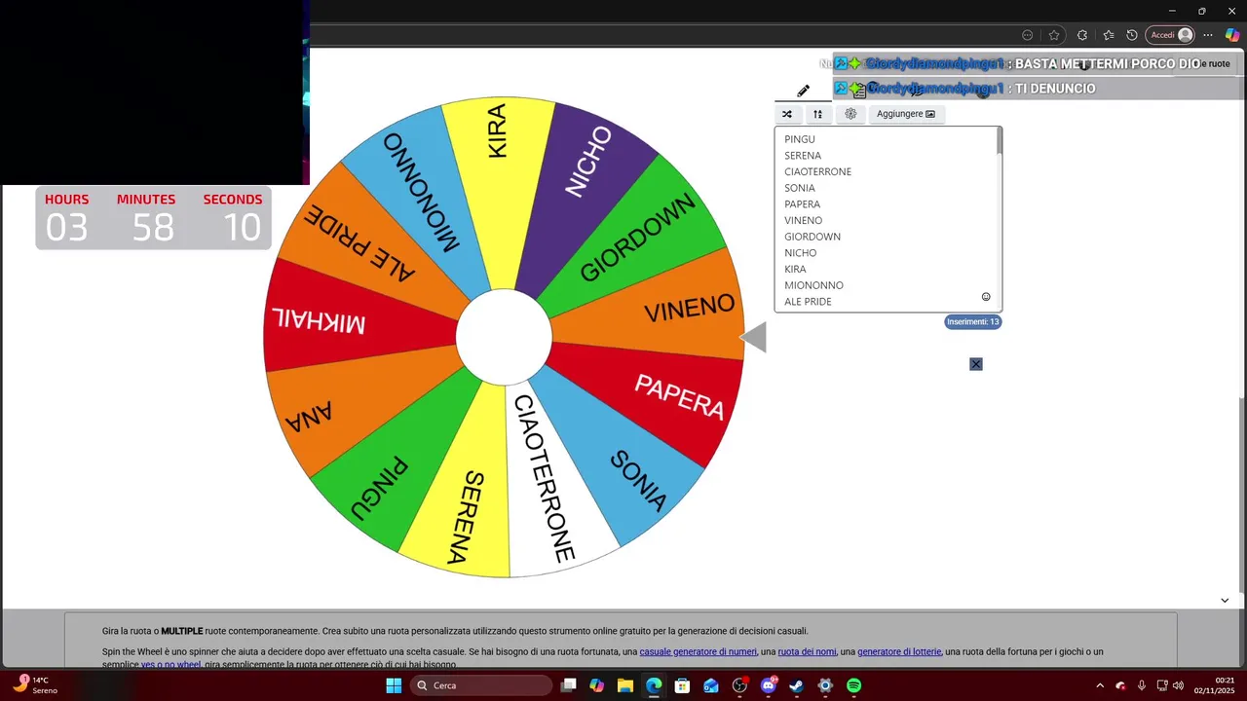Open Discord from the taskbar
The height and width of the screenshot is (701, 1247).
[x=769, y=685]
